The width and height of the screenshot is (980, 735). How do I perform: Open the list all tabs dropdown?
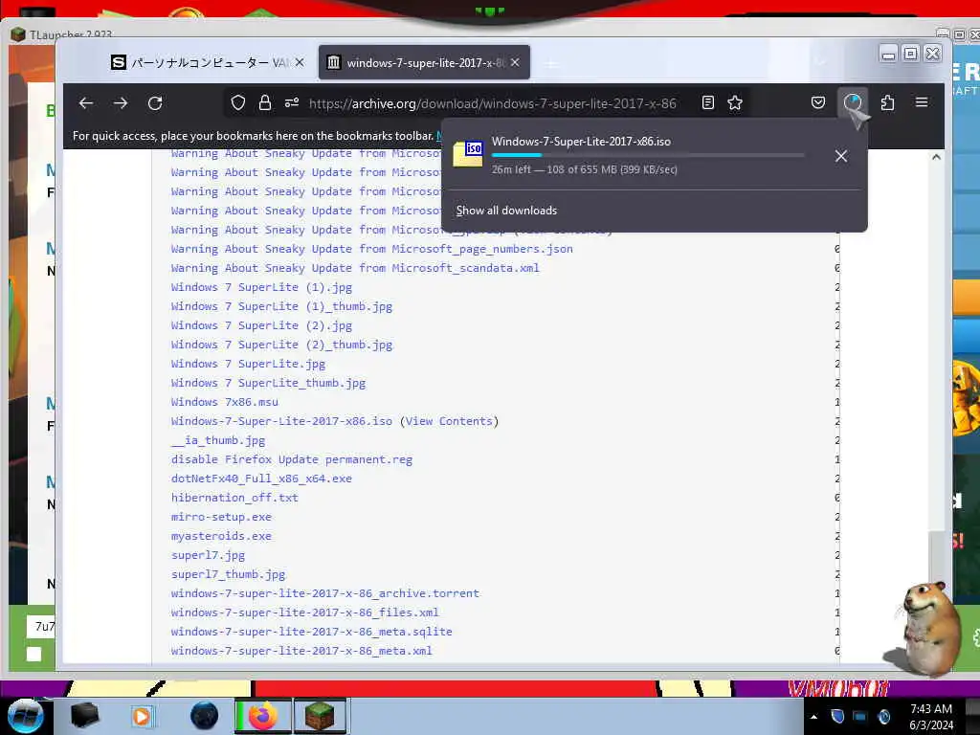pyautogui.click(x=820, y=62)
